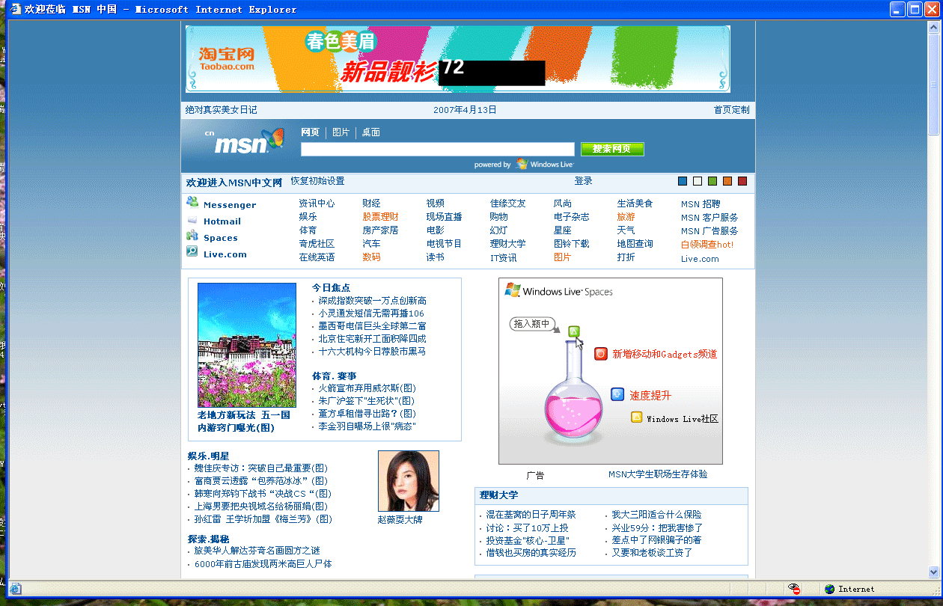The image size is (943, 606).
Task: Select the blue color theme swatch
Action: click(x=683, y=181)
